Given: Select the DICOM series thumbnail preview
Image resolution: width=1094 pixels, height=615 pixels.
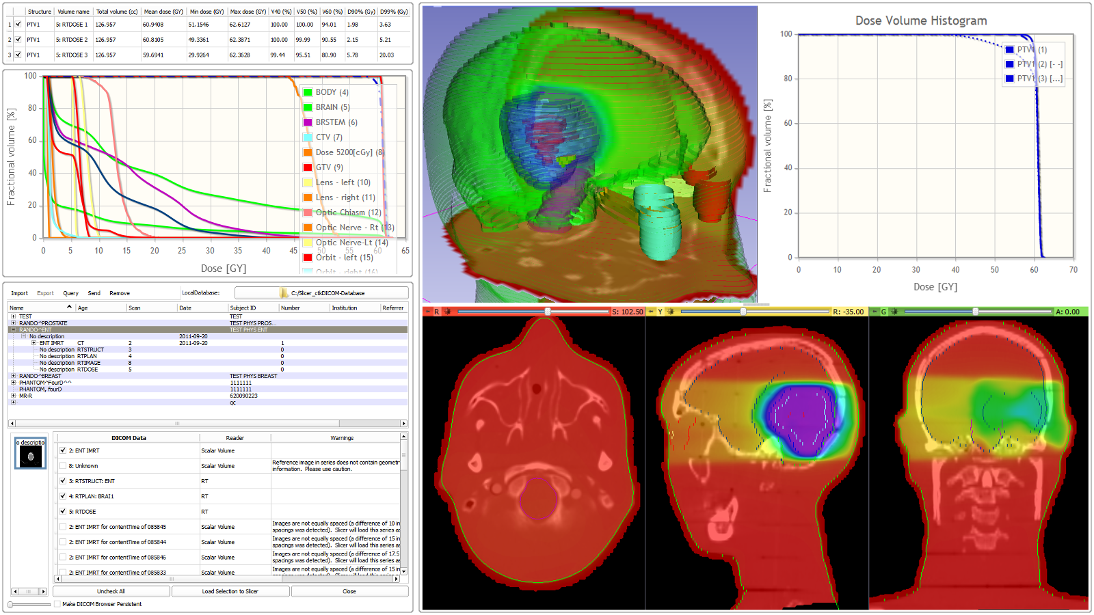Looking at the screenshot, I should [x=31, y=454].
